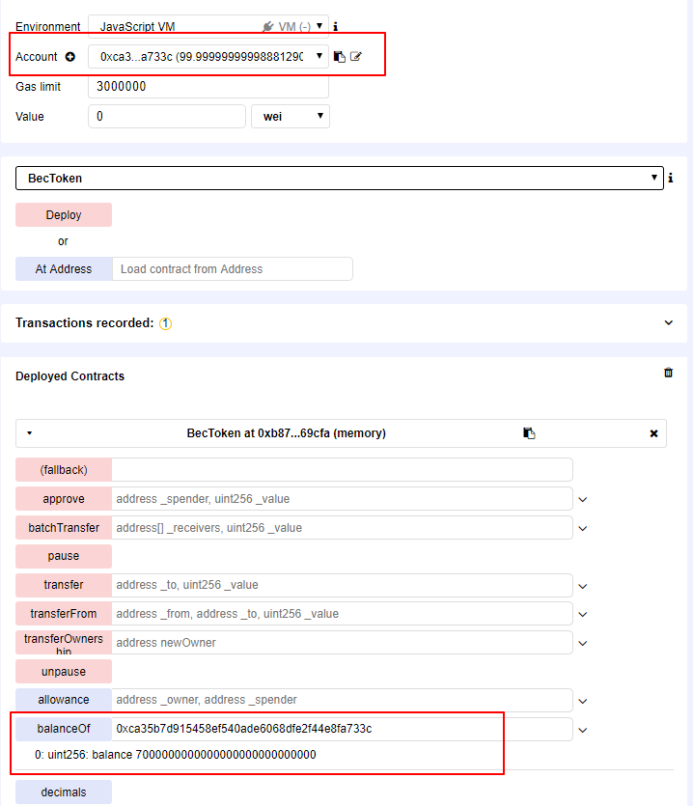Image resolution: width=693 pixels, height=806 pixels.
Task: Expand balanceOf function parameters chevron
Action: (582, 730)
